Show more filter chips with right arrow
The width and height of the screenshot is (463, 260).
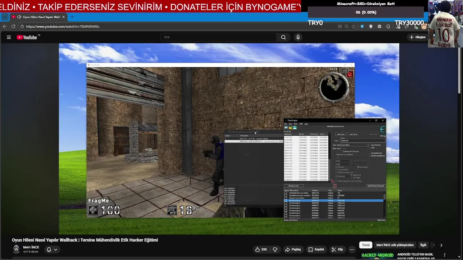(x=441, y=245)
